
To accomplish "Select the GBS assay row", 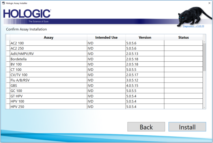I will pos(48,85).
